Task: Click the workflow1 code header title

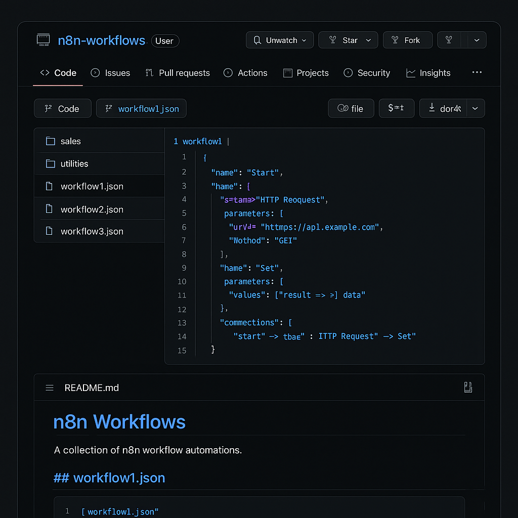Action: coord(202,142)
